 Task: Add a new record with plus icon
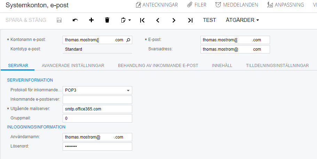[x=91, y=20]
